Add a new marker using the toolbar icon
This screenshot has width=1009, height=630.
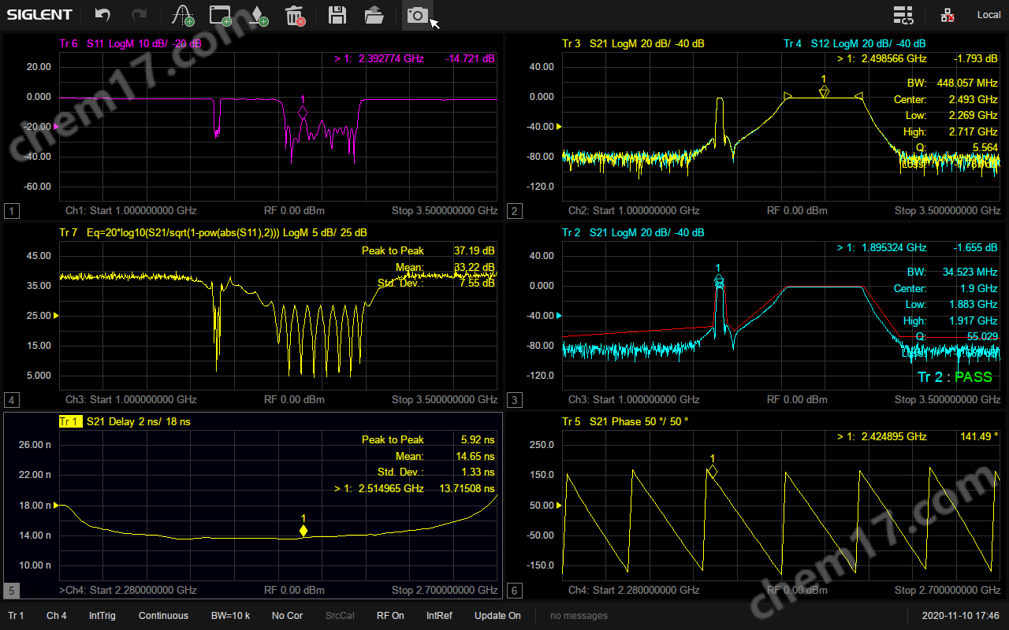click(259, 15)
